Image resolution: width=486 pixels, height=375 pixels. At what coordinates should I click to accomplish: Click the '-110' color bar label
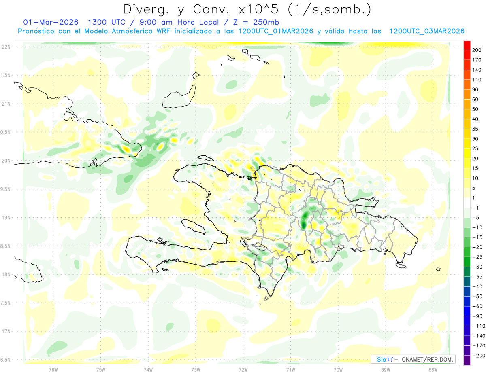click(479, 326)
